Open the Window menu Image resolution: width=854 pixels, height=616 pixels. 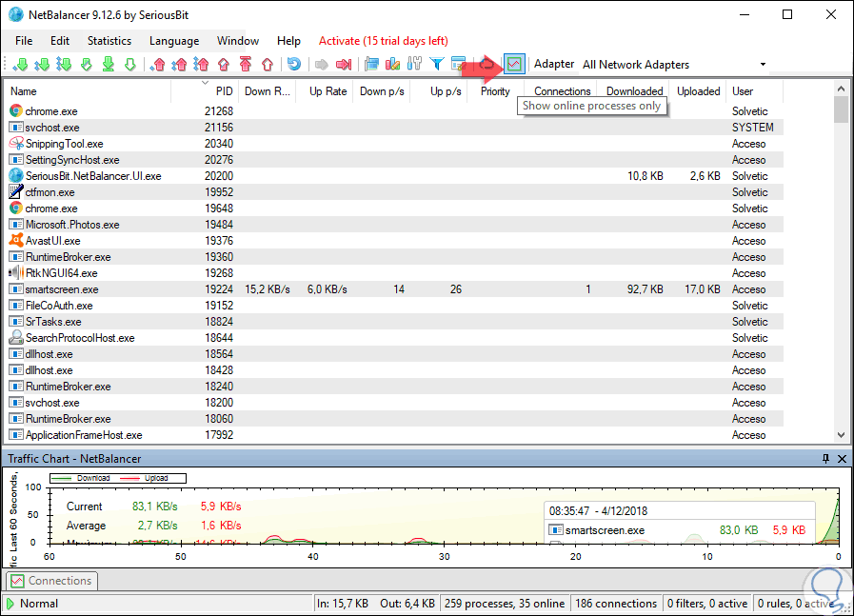238,41
